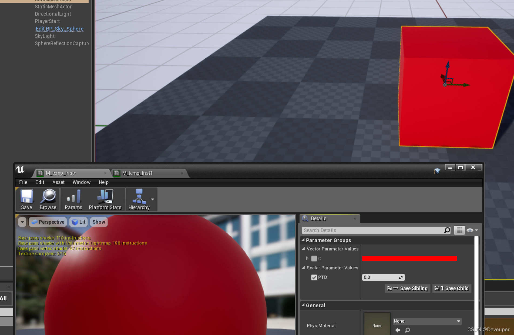Select DirectionalLight in the outliner
Screen dimensions: 514x335
click(x=53, y=14)
